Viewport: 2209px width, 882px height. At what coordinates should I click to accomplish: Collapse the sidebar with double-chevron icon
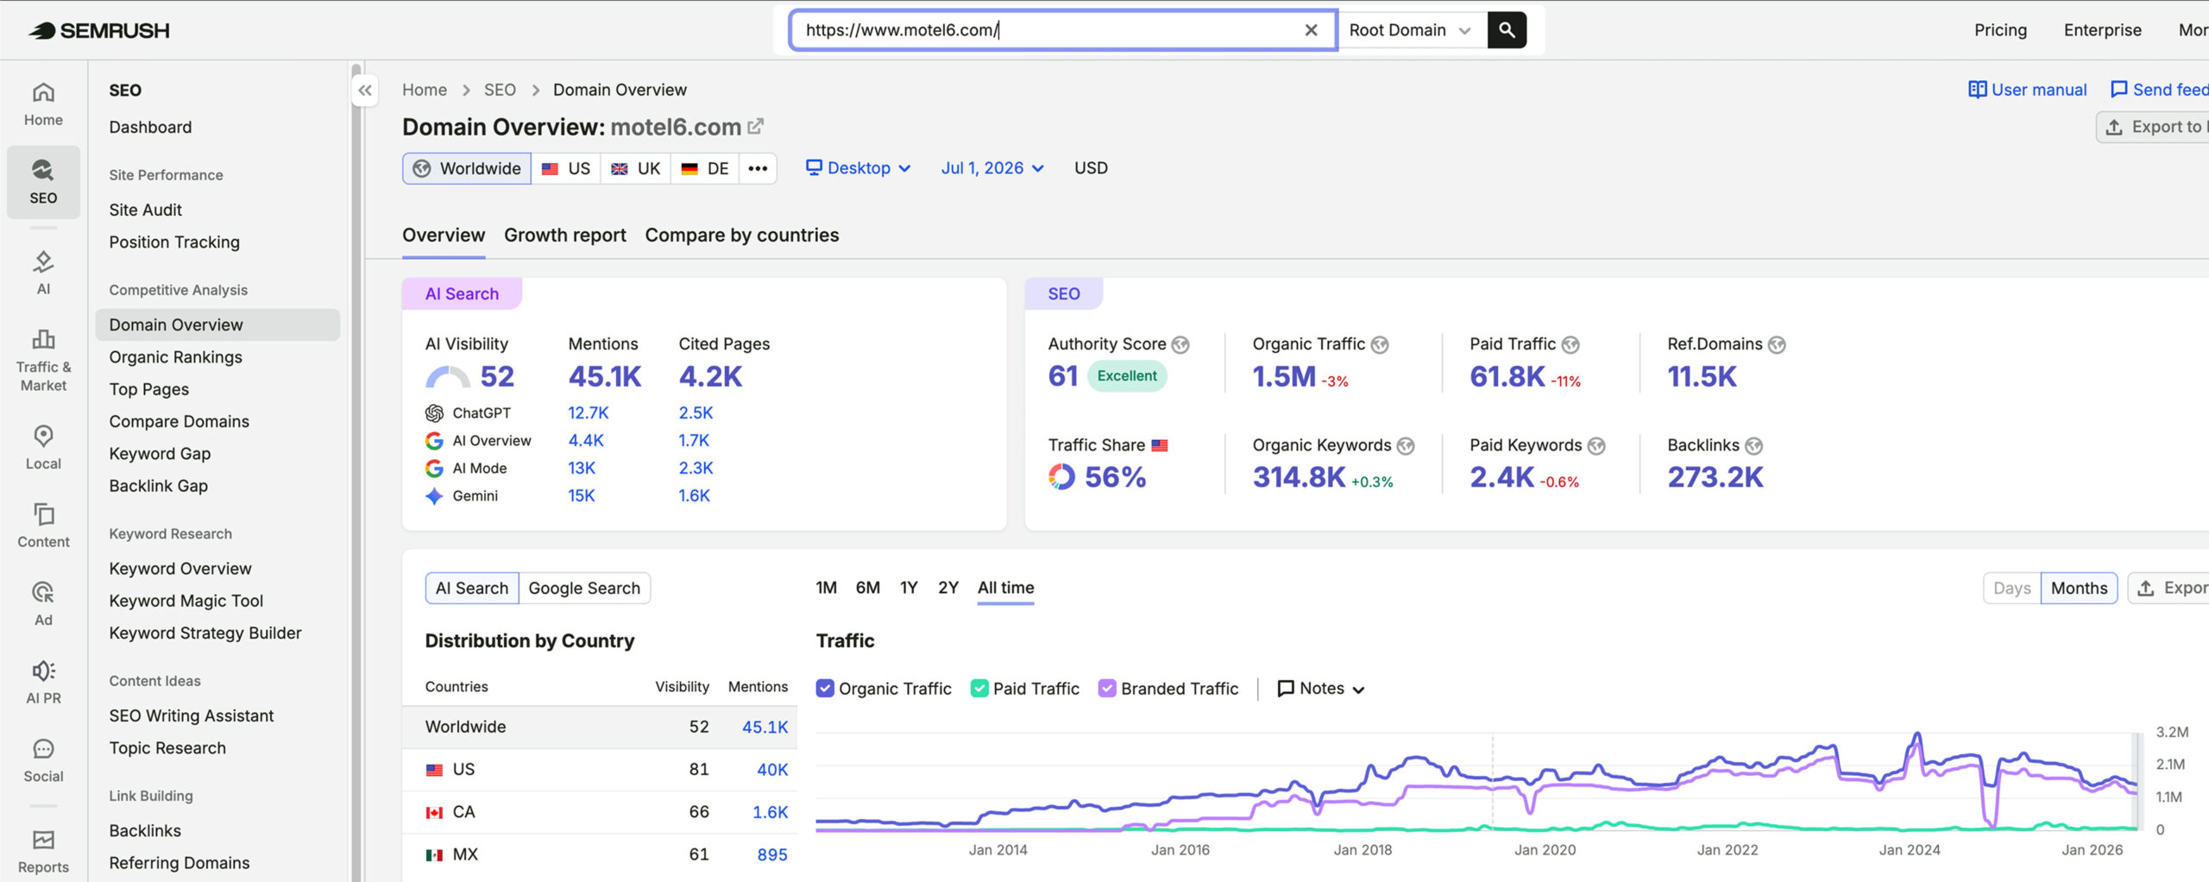[365, 90]
